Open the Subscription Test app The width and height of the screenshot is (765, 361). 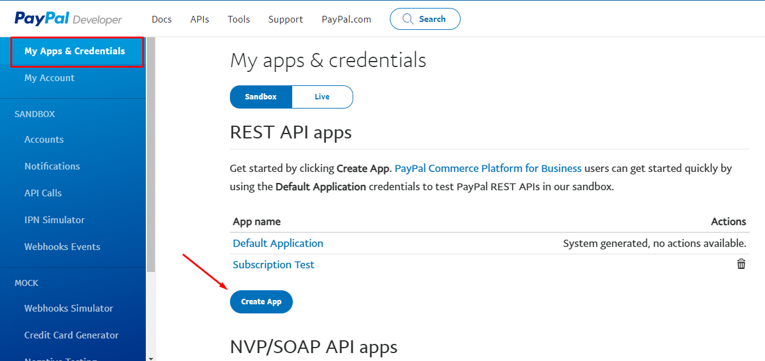tap(274, 265)
